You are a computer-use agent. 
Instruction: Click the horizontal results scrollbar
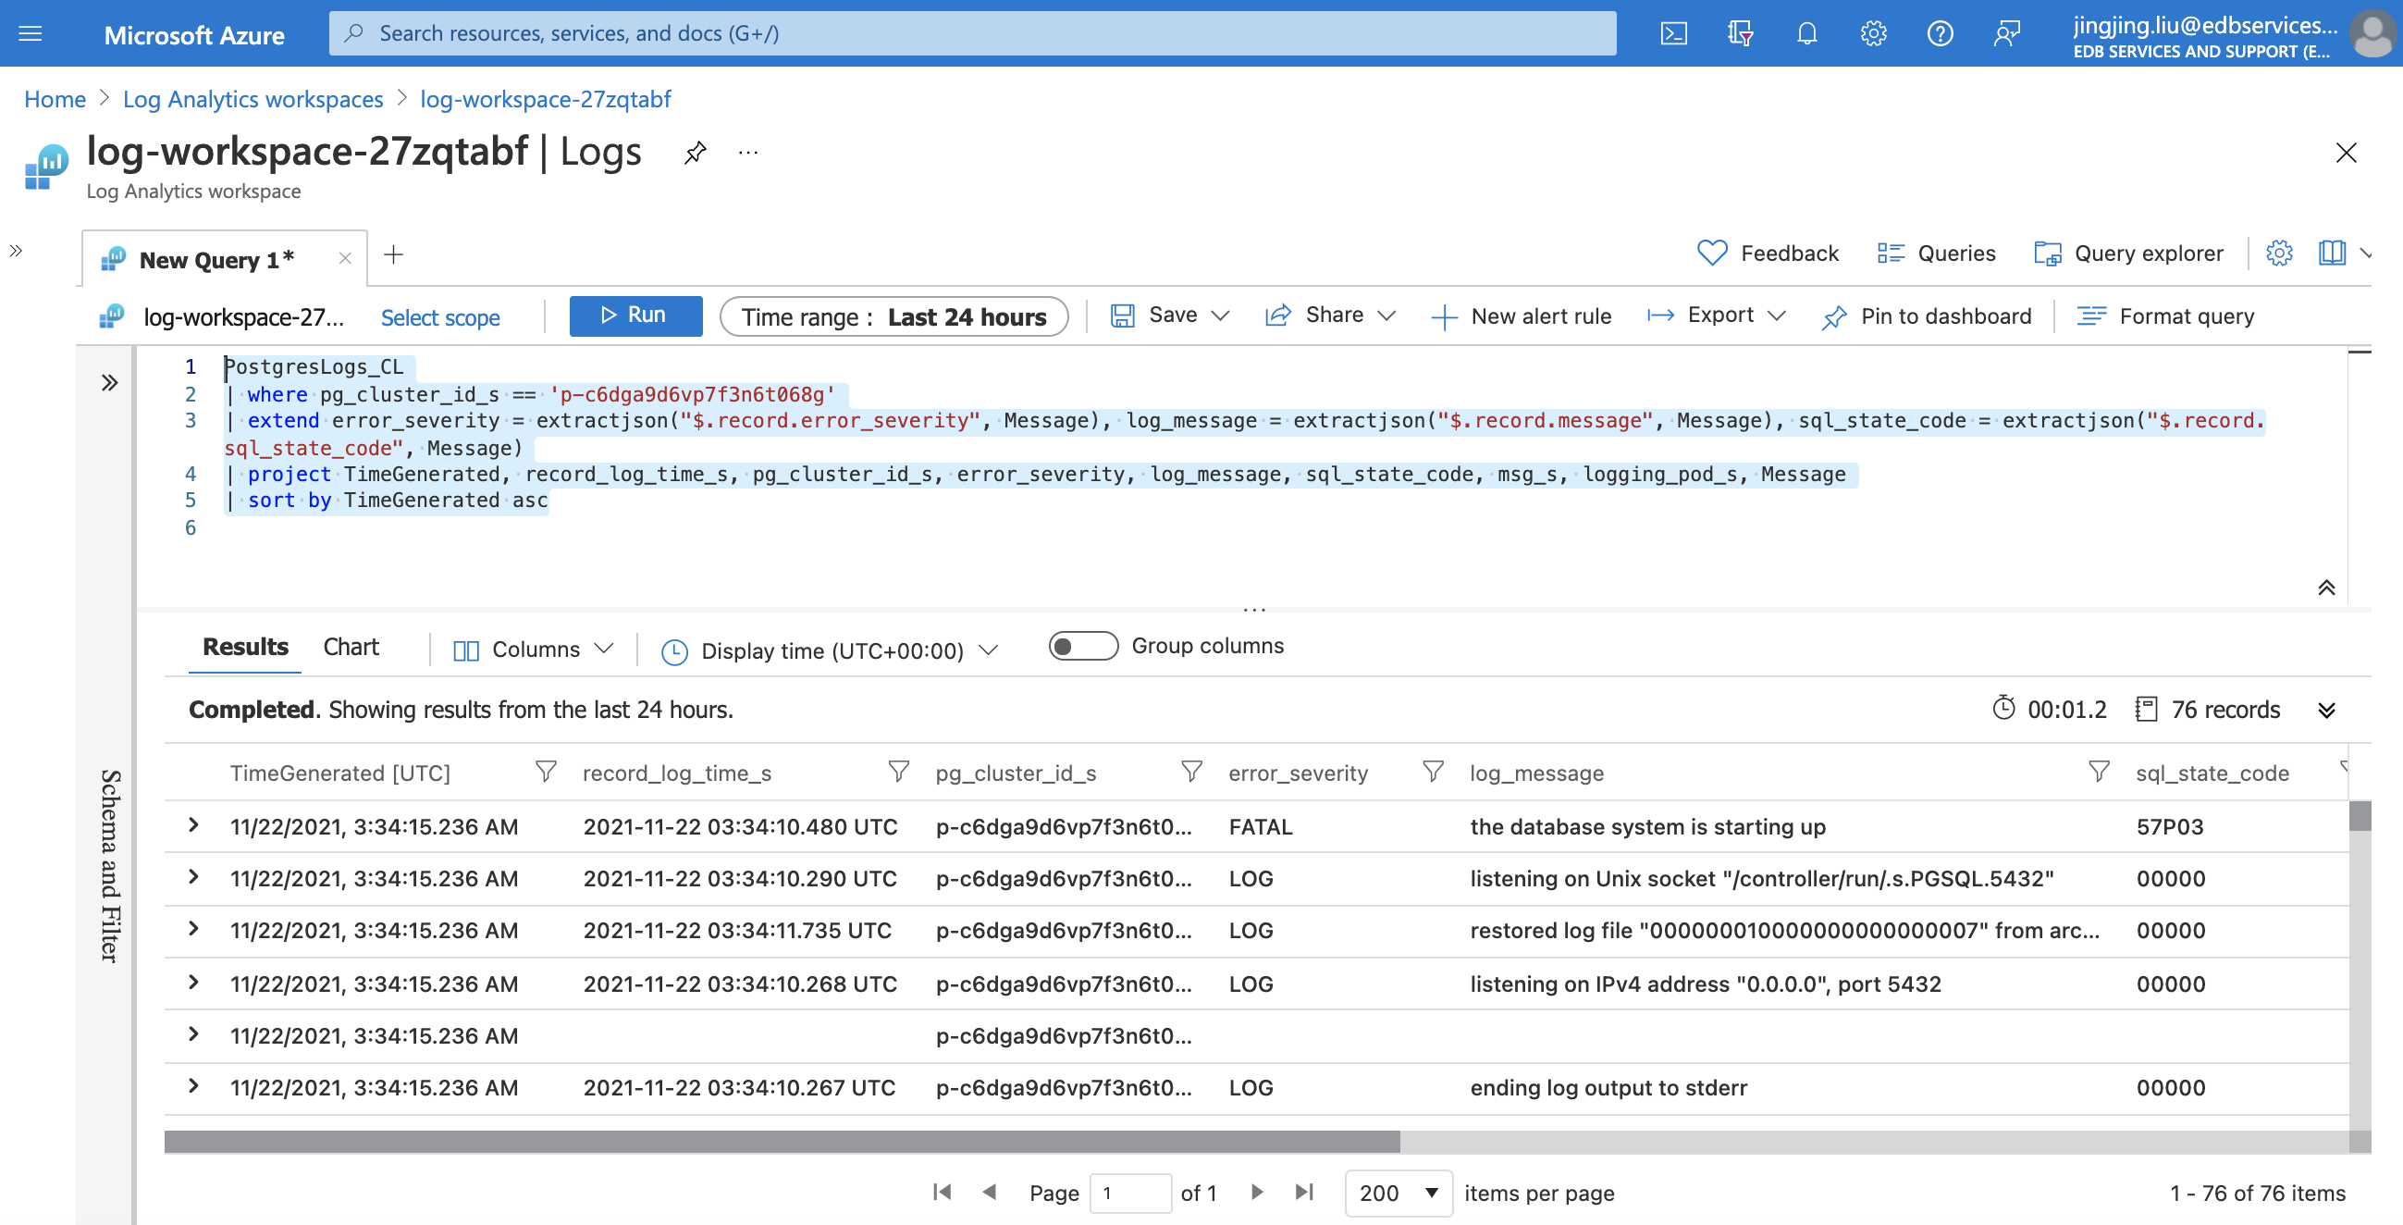click(782, 1141)
